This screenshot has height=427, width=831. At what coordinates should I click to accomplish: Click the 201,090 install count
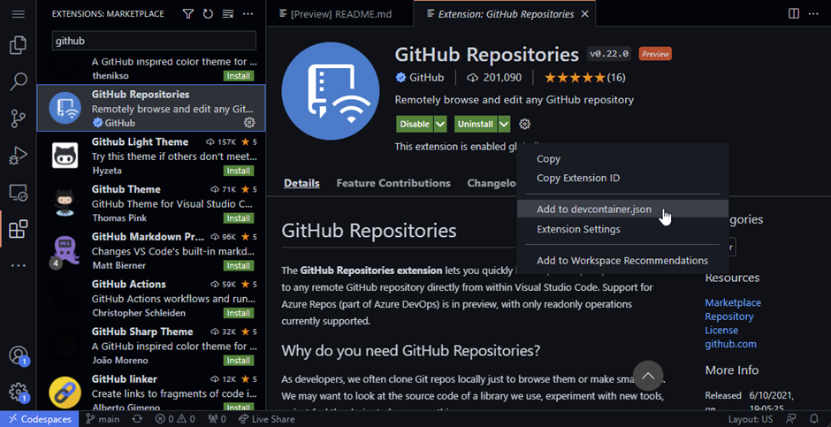point(494,78)
